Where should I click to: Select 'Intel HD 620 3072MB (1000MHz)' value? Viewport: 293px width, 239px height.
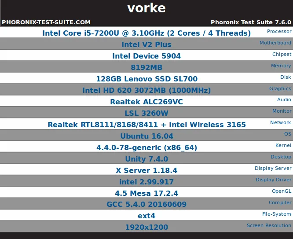click(x=146, y=90)
